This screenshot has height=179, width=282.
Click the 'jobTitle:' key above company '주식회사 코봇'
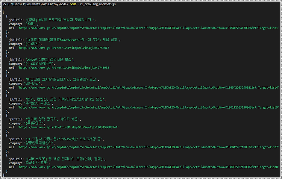[x=17, y=159]
